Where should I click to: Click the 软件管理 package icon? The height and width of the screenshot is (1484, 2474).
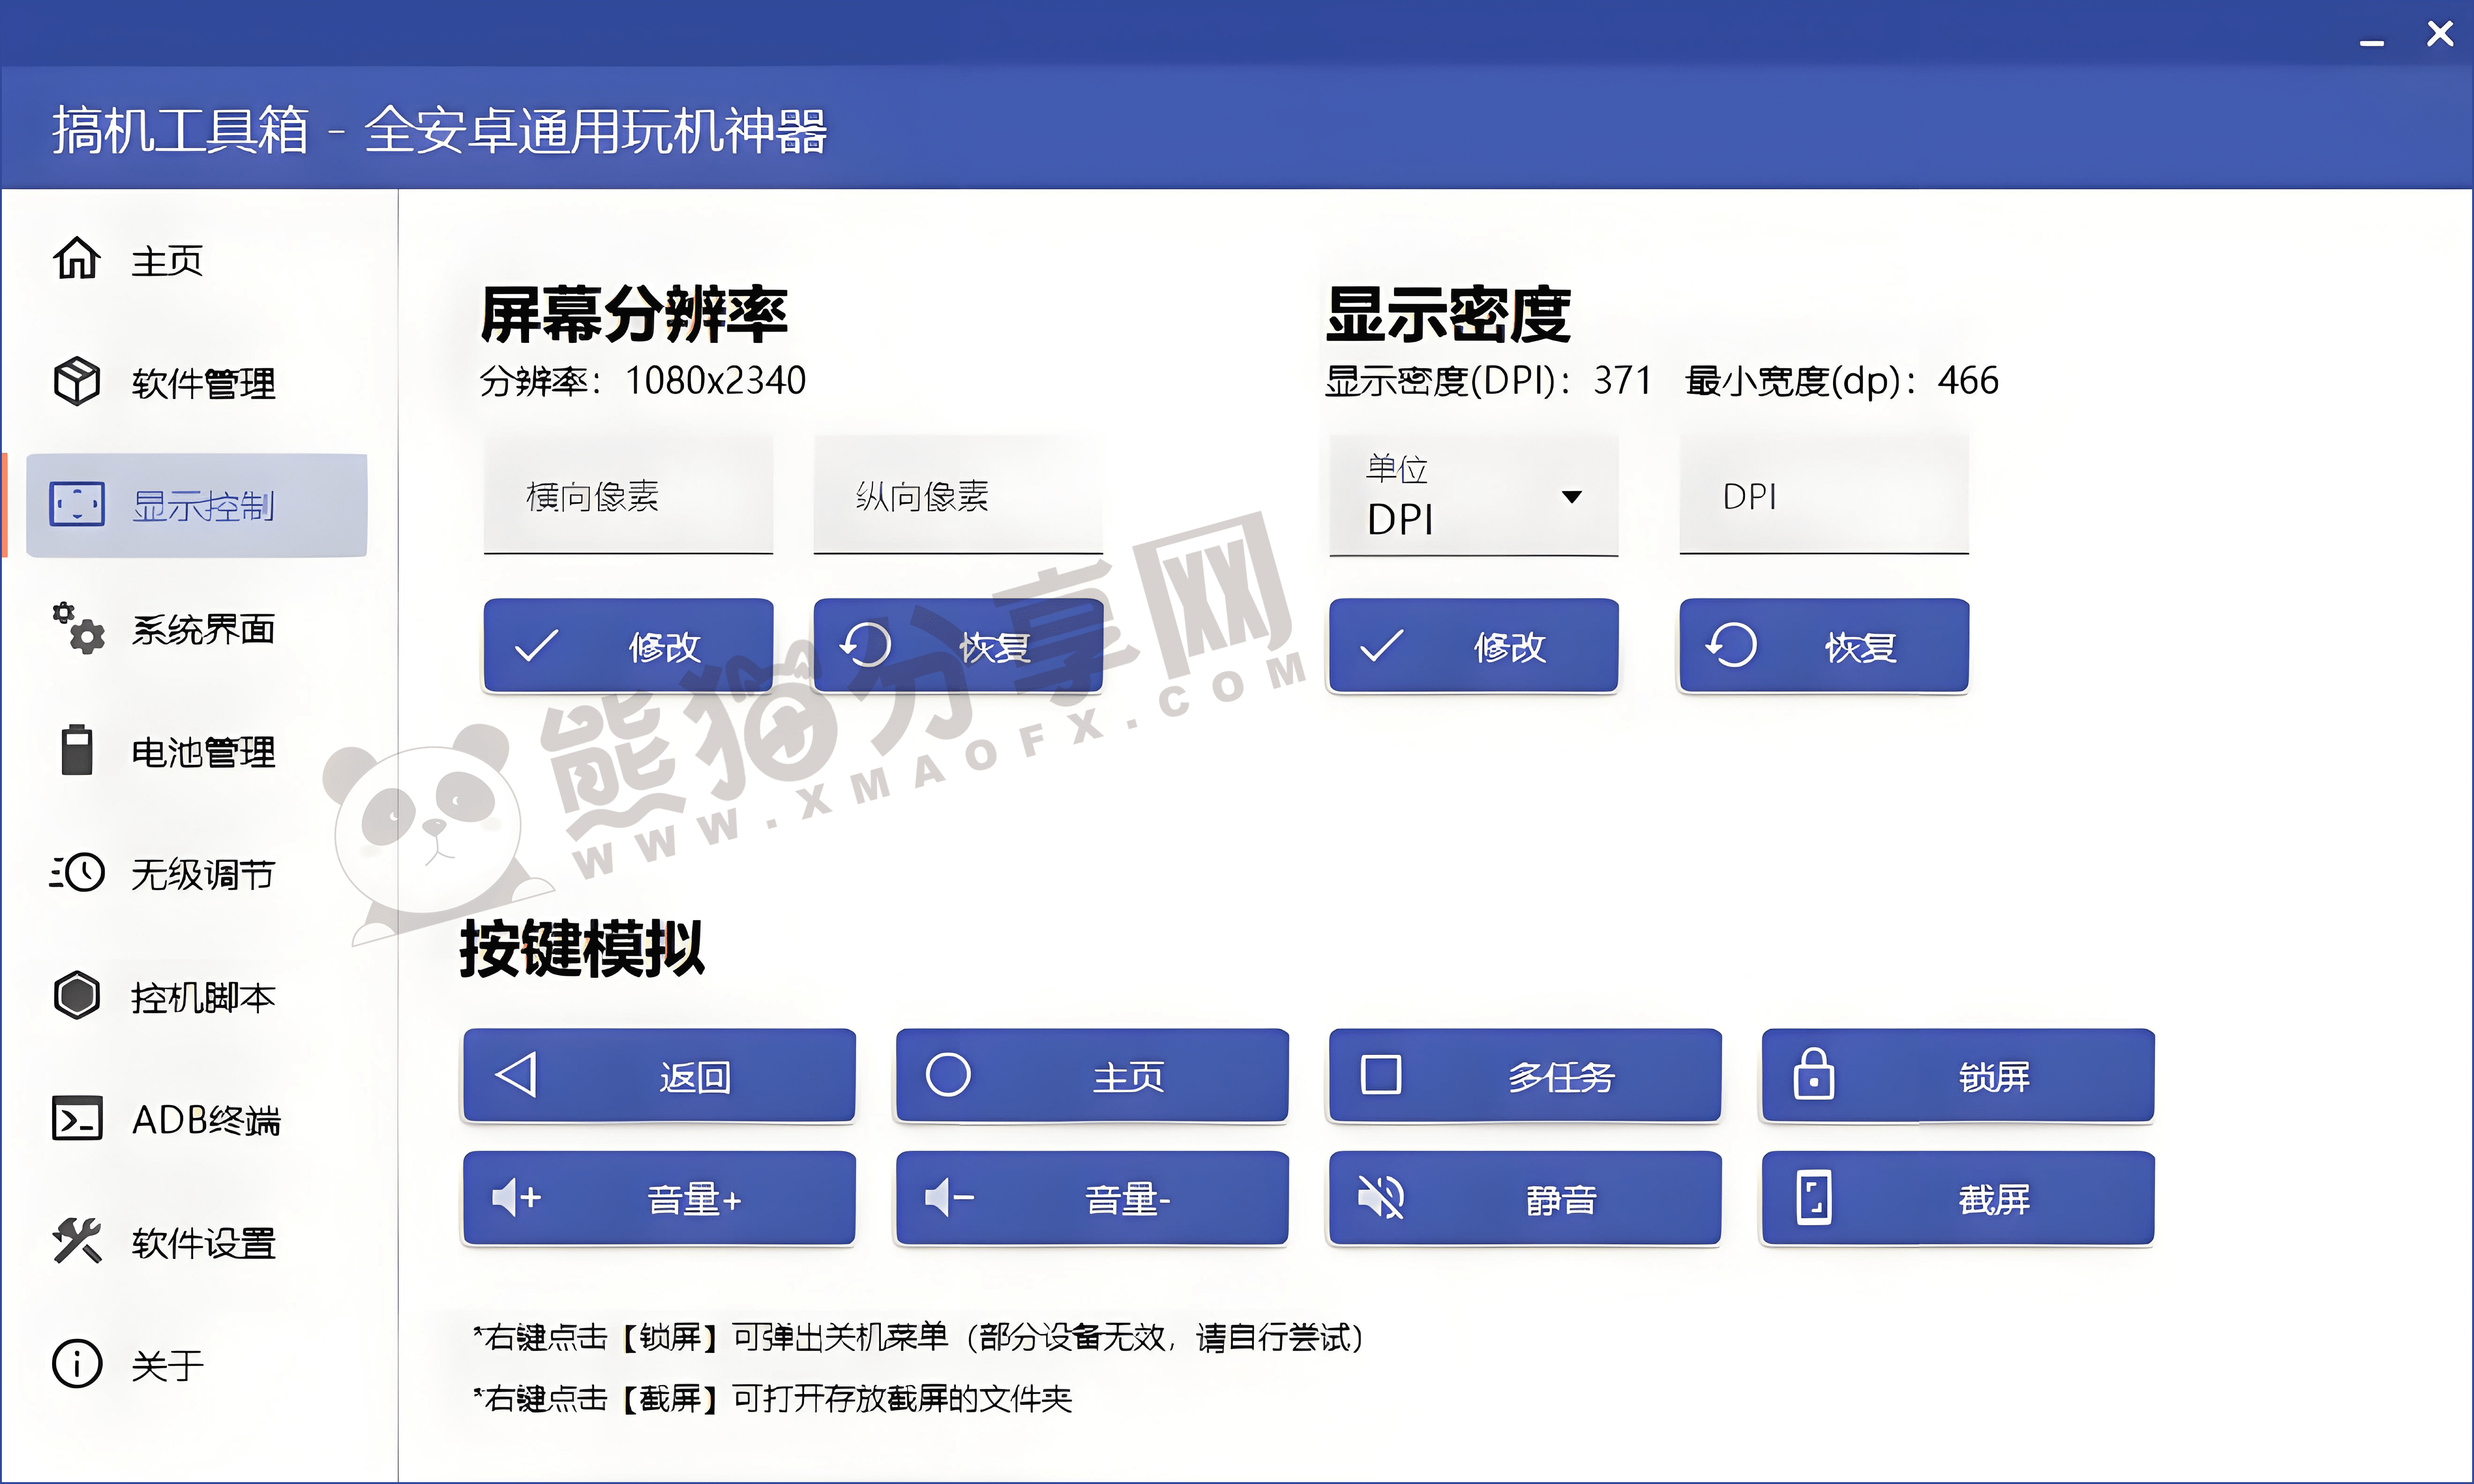[77, 381]
